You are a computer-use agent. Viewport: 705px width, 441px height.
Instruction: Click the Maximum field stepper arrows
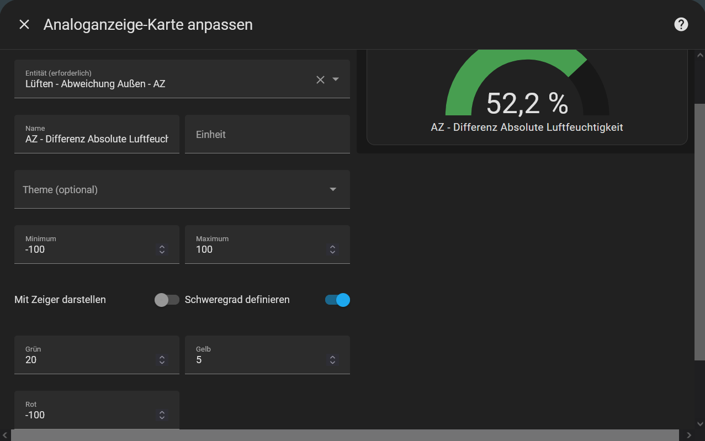pos(332,249)
